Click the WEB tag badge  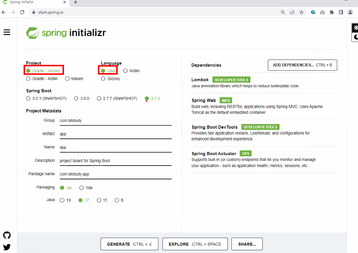click(x=226, y=100)
